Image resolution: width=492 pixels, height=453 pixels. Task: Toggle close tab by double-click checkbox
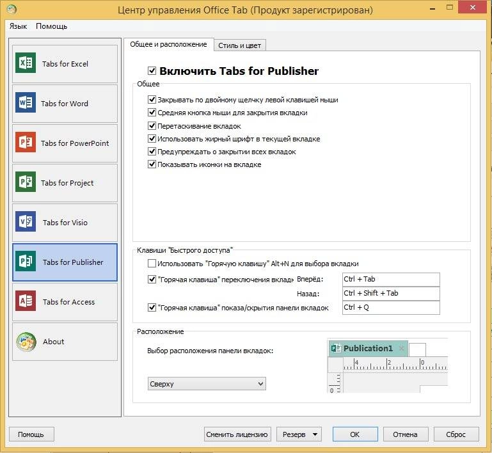point(152,99)
